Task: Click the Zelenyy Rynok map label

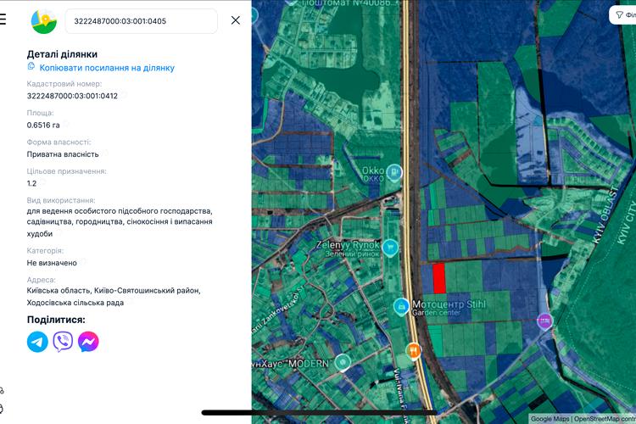Action: click(x=348, y=245)
